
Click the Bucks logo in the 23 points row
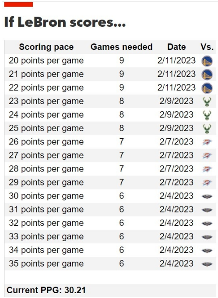[207, 102]
